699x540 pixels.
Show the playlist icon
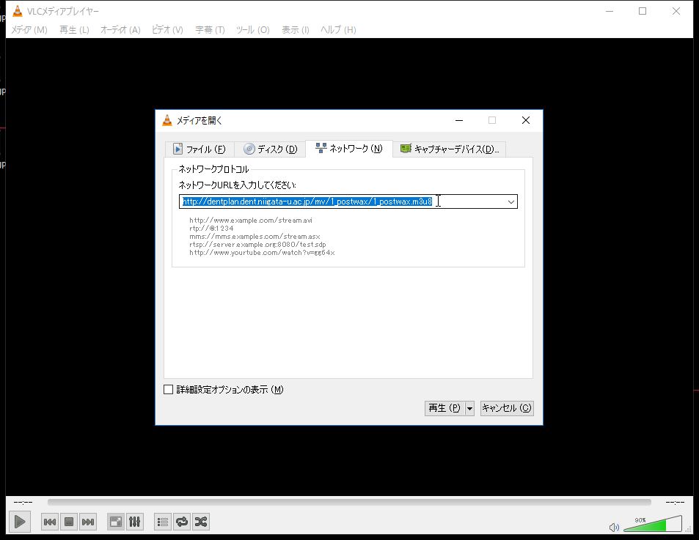[163, 522]
